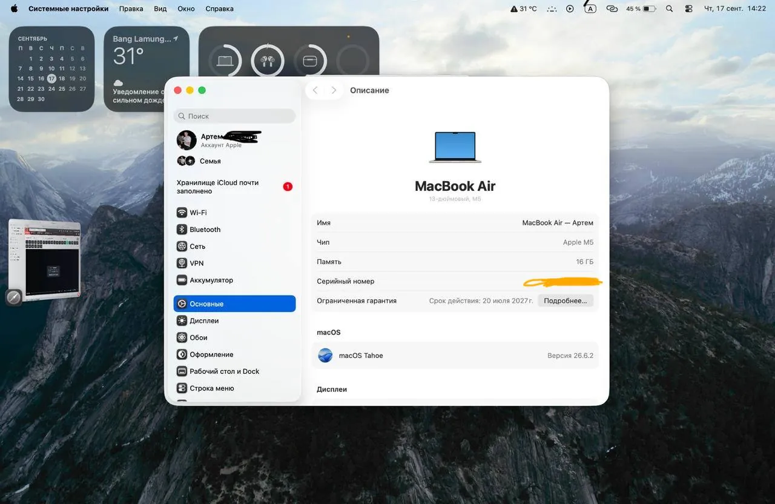Go back with the left chevron button
The height and width of the screenshot is (504, 775).
point(315,90)
